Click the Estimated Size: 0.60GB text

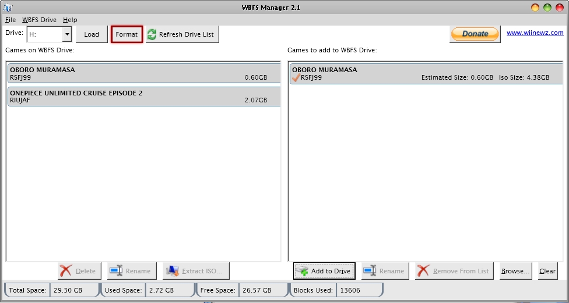point(457,77)
